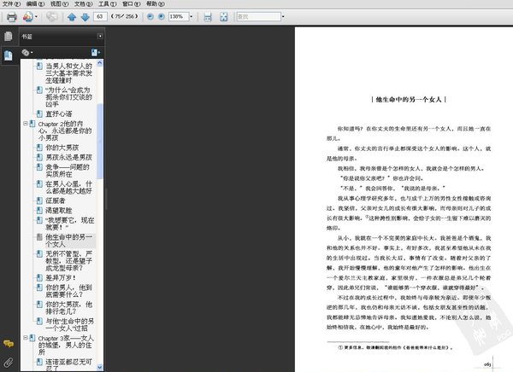Viewport: 513px width, 372px height.
Task: Select bookmark 他生命中的另一个女人
Action: pyautogui.click(x=68, y=241)
